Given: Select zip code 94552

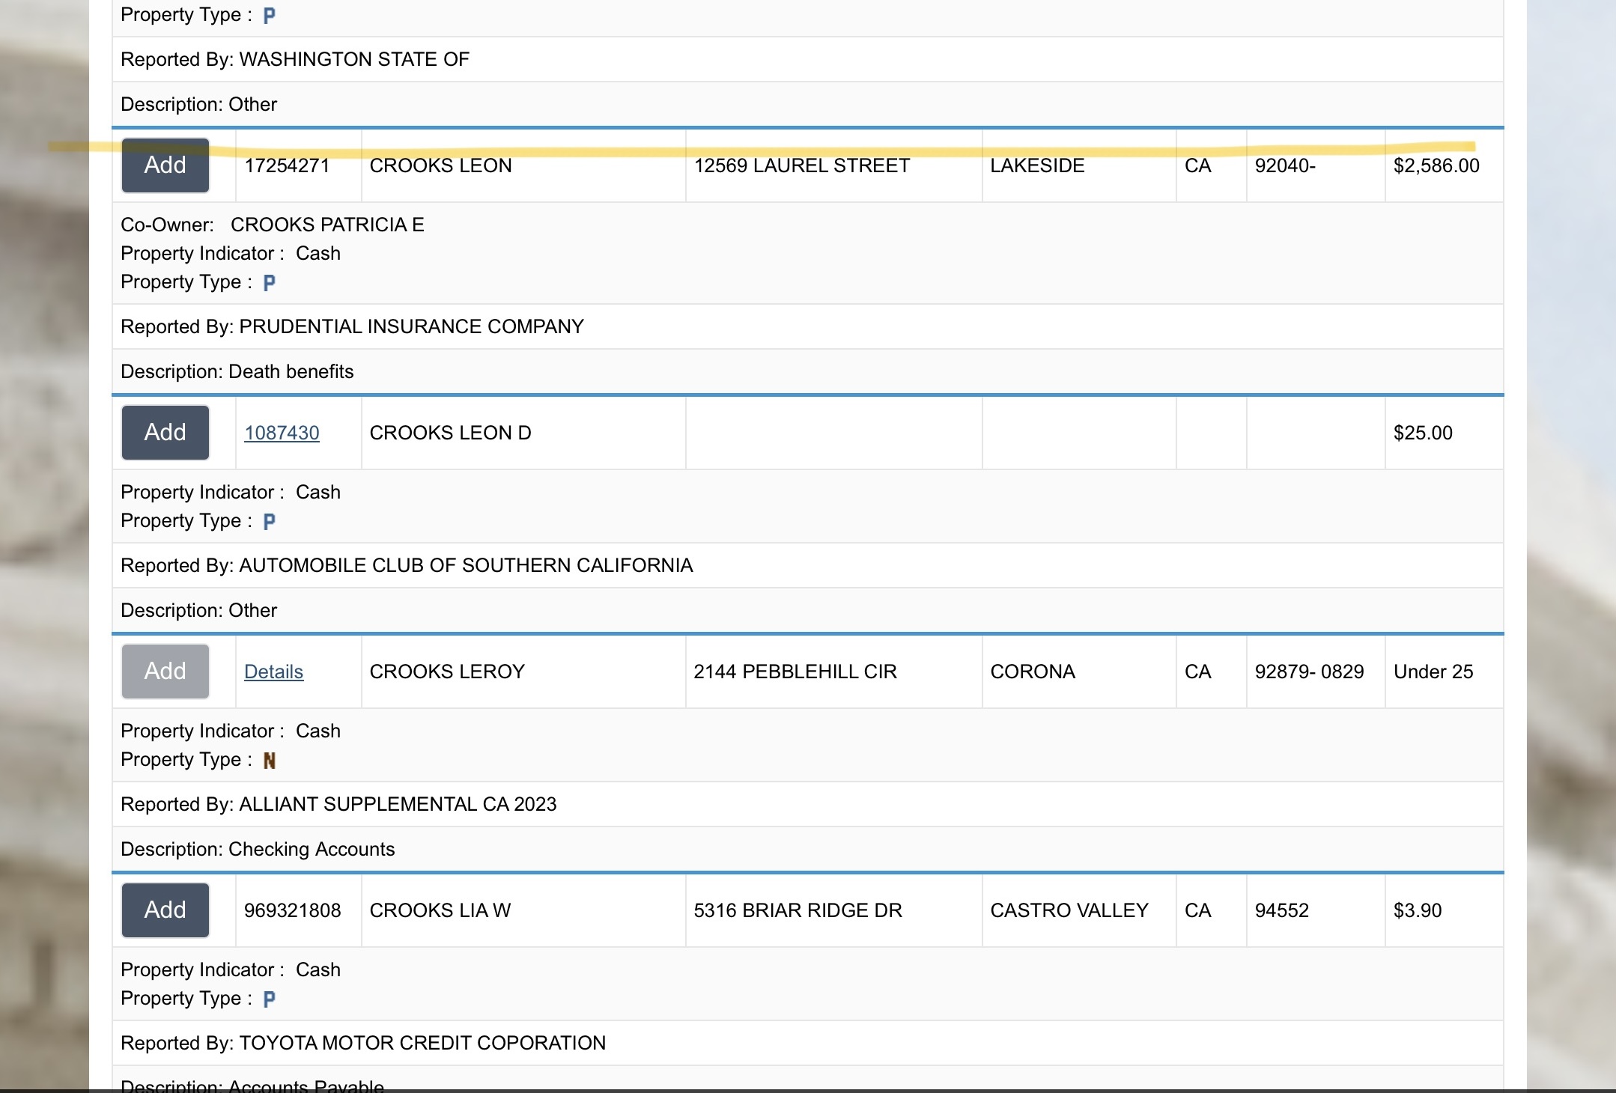Looking at the screenshot, I should tap(1282, 910).
